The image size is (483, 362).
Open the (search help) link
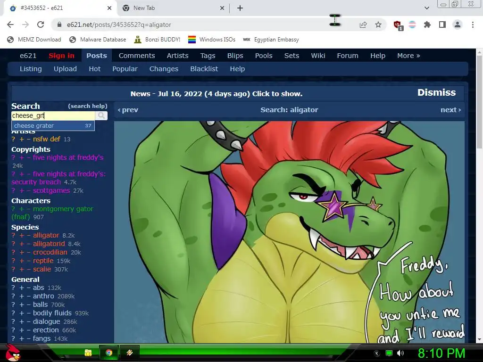(88, 106)
